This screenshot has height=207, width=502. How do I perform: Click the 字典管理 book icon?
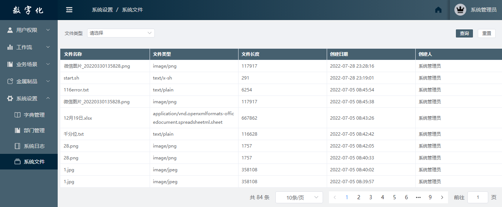click(x=17, y=115)
